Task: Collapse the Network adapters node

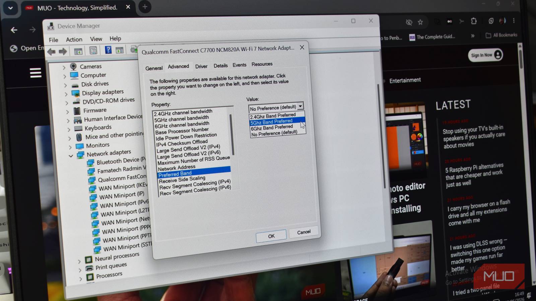Action: click(71, 156)
